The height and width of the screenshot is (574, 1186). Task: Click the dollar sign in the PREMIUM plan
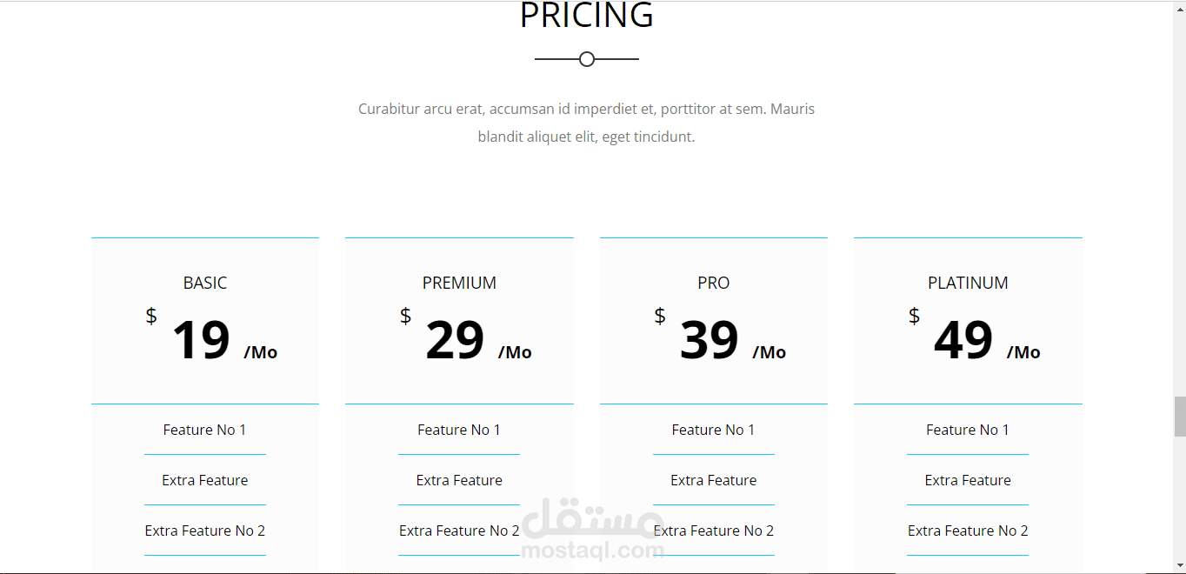click(405, 316)
